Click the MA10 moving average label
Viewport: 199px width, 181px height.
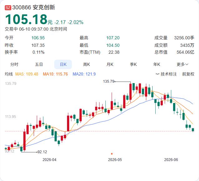[55, 74]
